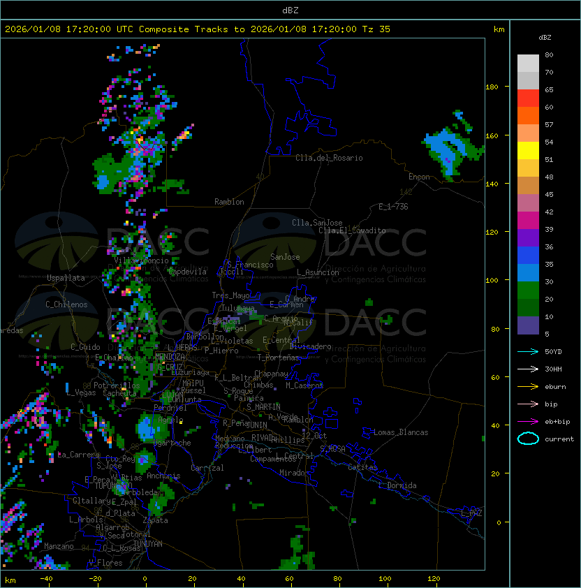The height and width of the screenshot is (588, 581).
Task: Click the 'km' unit label at bottom left
Action: point(10,580)
